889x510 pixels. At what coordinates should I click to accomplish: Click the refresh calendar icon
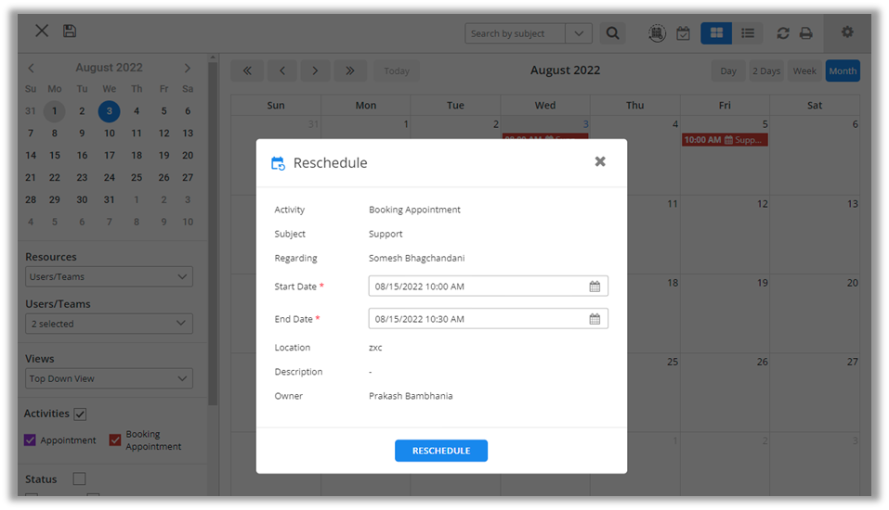783,33
